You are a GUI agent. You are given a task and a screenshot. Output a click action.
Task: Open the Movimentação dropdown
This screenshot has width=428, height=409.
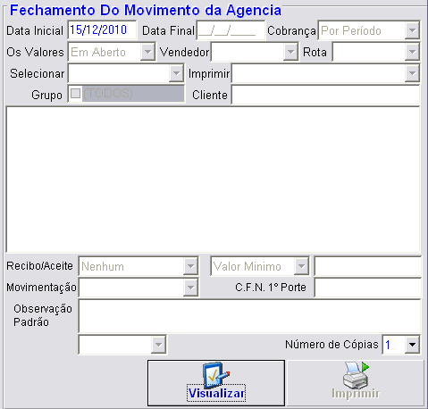(190, 288)
